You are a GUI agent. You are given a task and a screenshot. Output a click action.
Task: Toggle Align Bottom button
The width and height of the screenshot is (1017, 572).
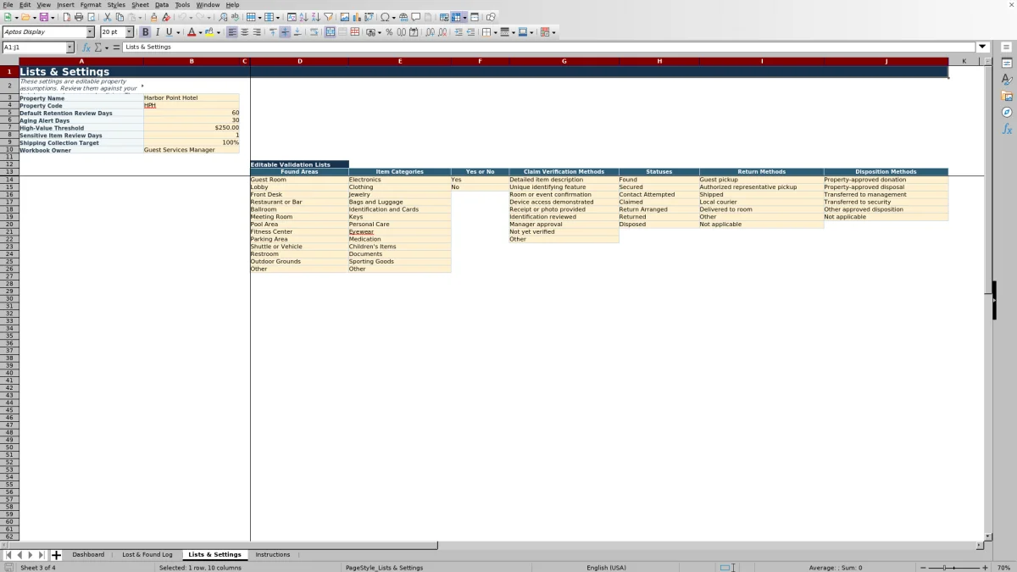(297, 32)
